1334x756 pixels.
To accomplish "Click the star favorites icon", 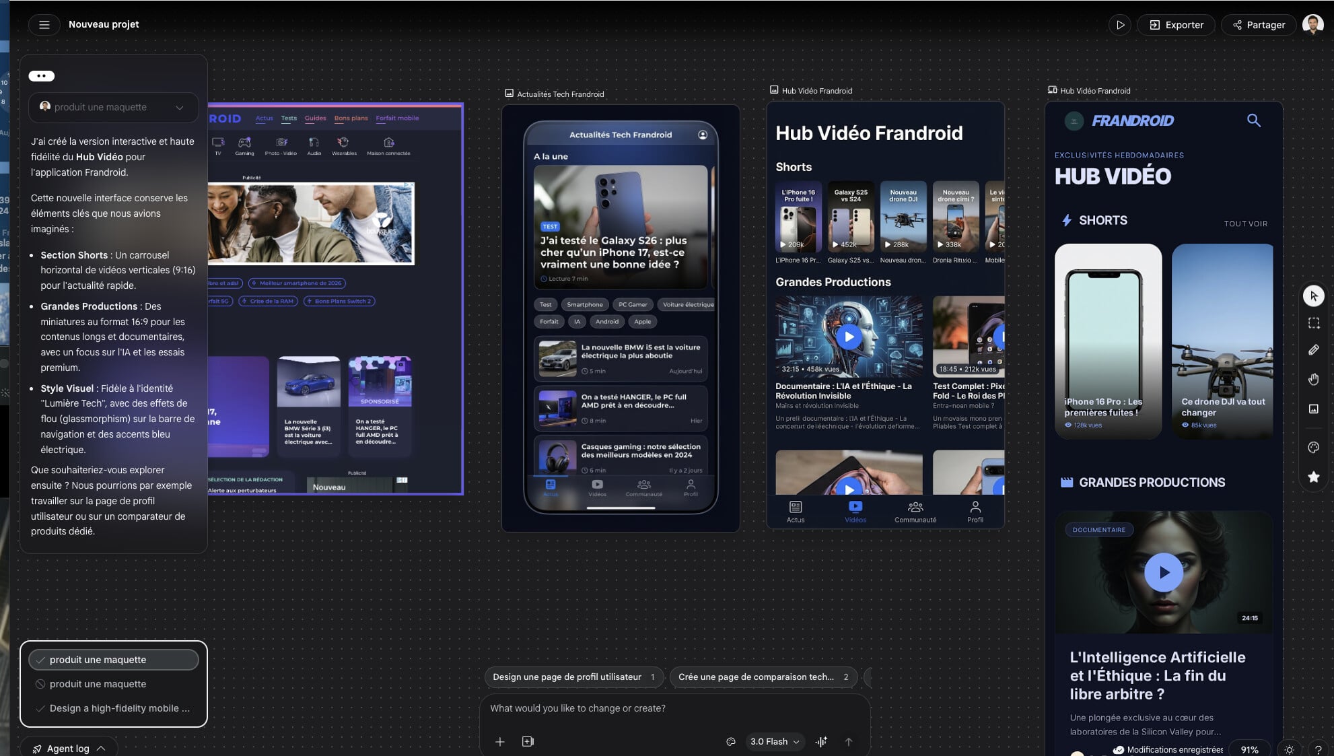I will (x=1313, y=477).
